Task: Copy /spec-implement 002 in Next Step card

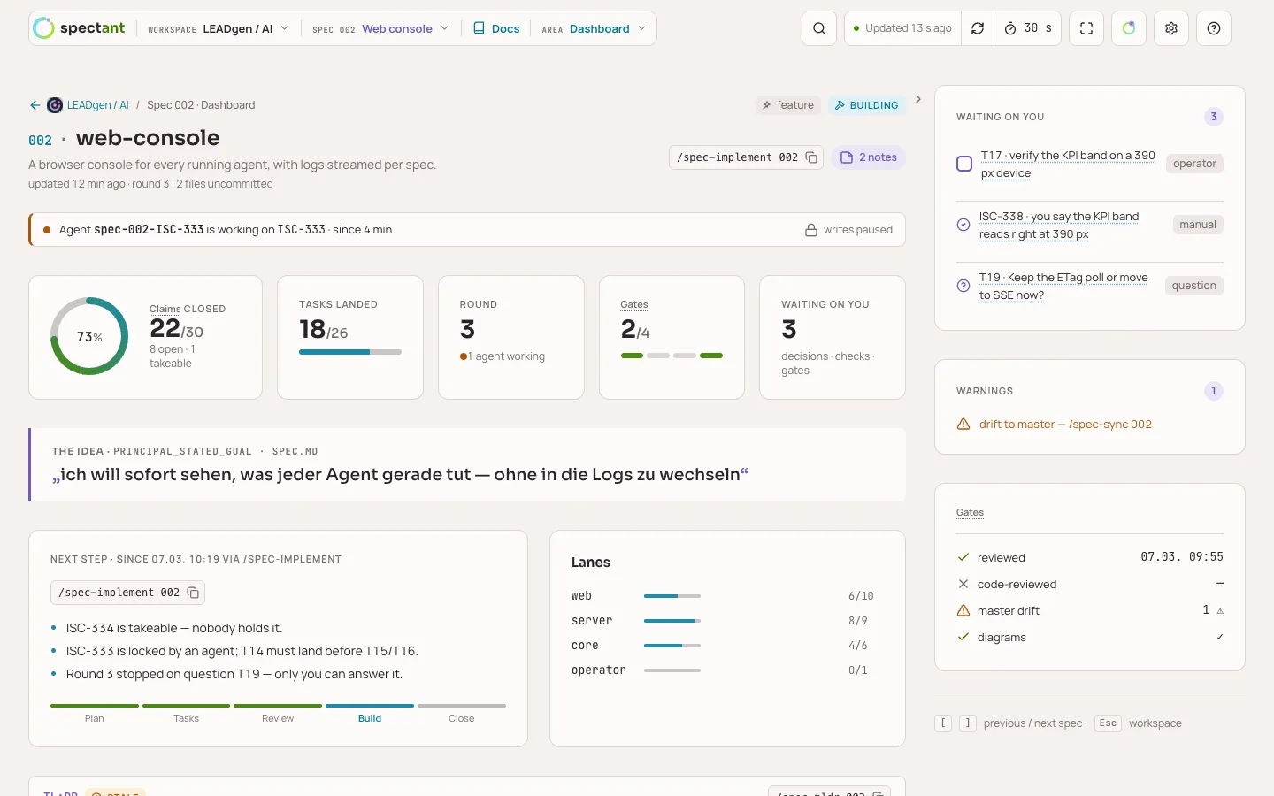Action: (x=193, y=593)
